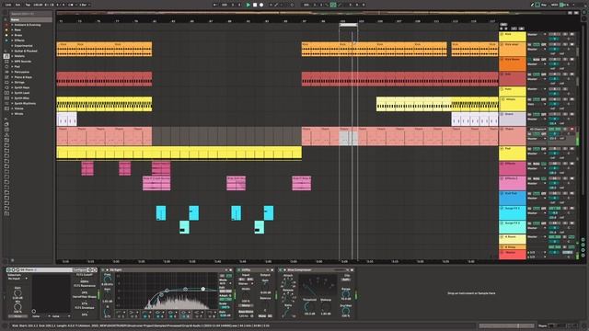589x331 pixels.
Task: Toggle the browser preview headphone button
Action: click(12, 260)
